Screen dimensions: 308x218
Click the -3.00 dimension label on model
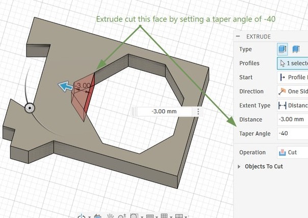83,86
